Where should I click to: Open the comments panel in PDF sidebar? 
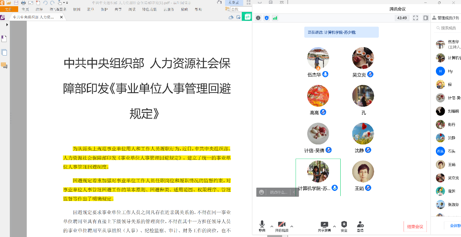pyautogui.click(x=4, y=66)
